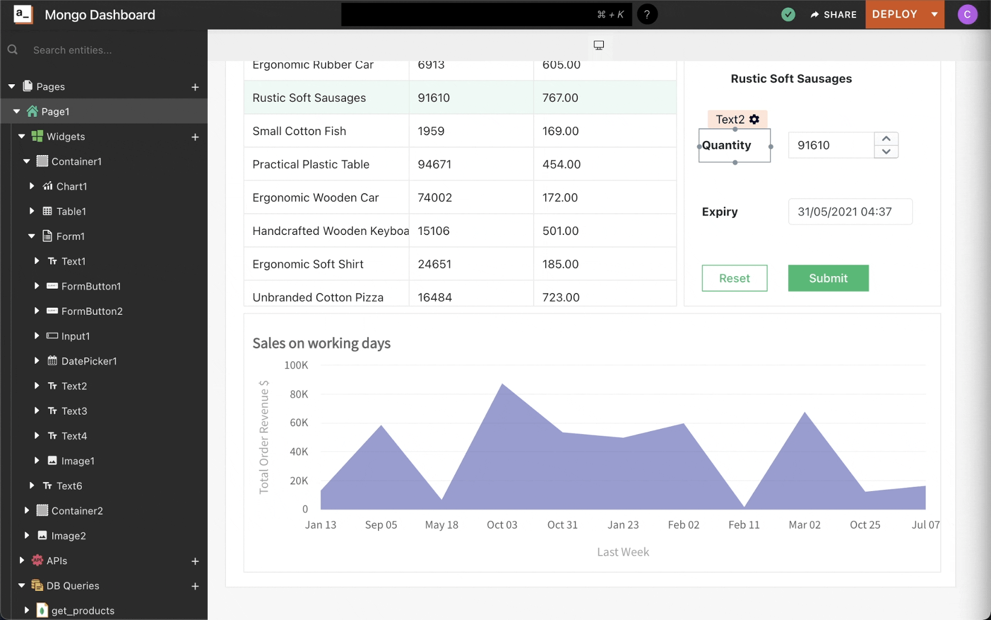Select the Small Cotton Fish row
Image resolution: width=991 pixels, height=620 pixels.
pyautogui.click(x=460, y=131)
